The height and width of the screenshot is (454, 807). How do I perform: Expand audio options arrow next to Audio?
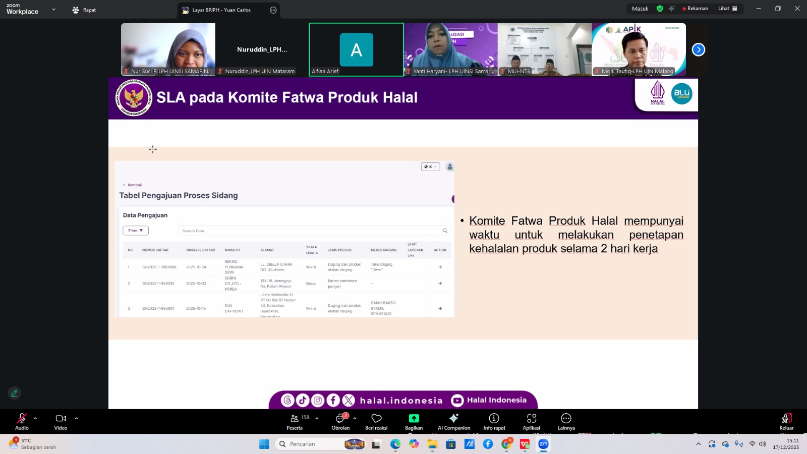point(35,418)
